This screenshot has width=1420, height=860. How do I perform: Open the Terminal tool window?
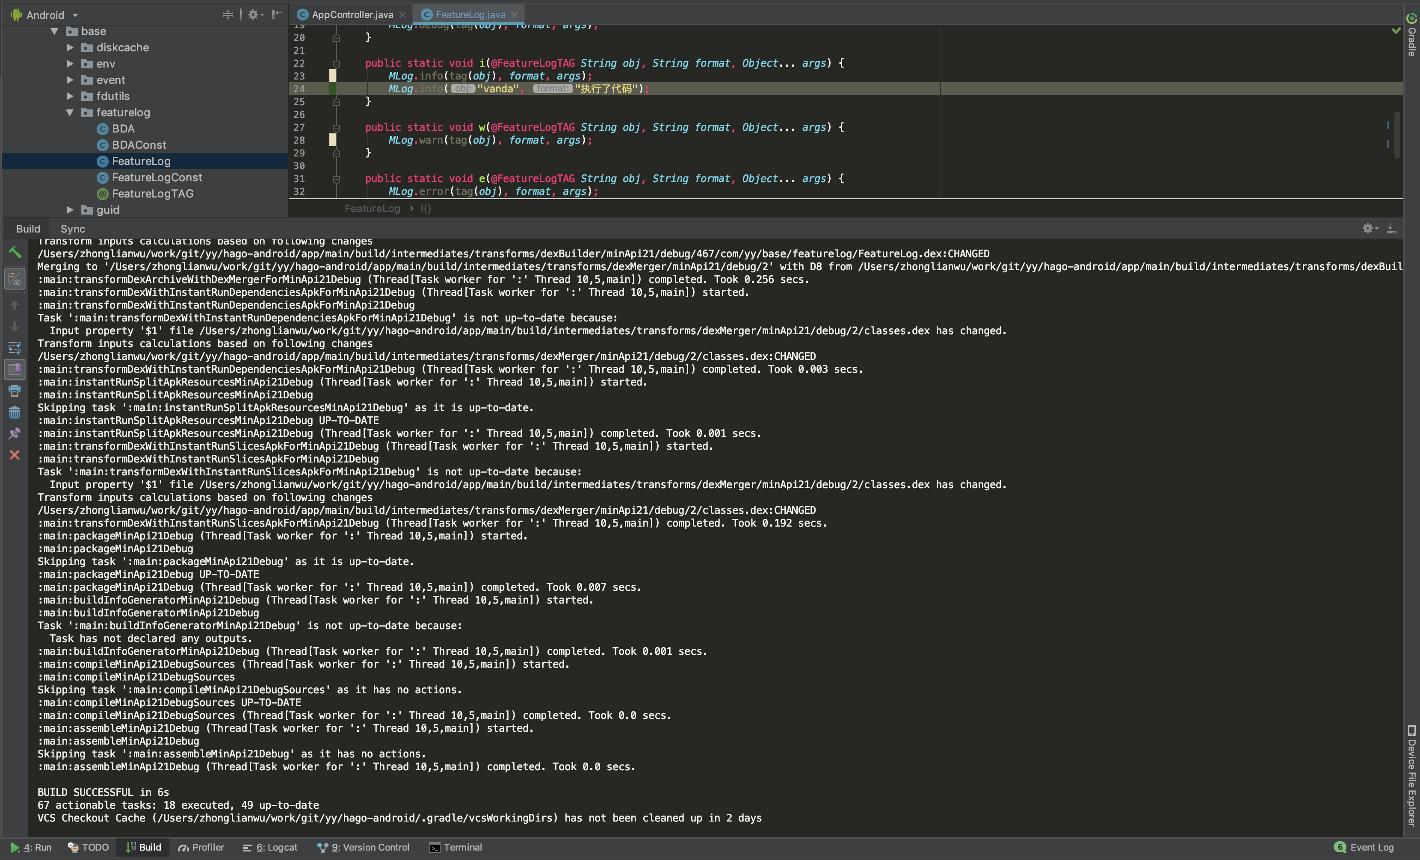tap(455, 847)
